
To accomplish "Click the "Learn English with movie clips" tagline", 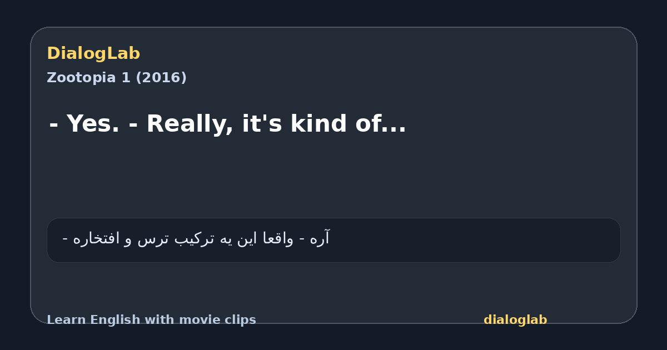I will pos(151,320).
